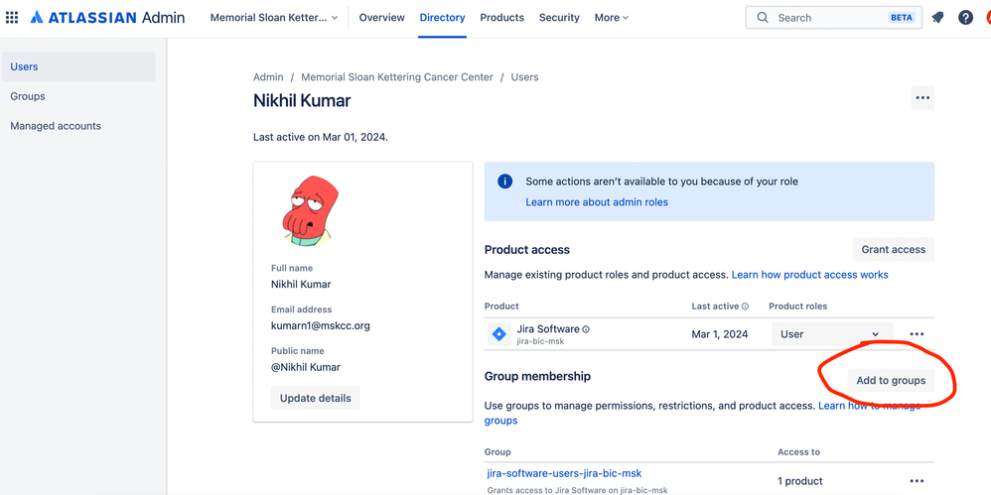
Task: Click Last active column info icon
Action: [745, 307]
